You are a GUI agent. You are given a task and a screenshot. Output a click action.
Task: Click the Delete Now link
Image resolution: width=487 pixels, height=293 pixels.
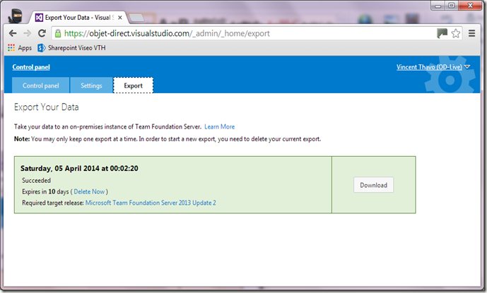[x=89, y=191]
